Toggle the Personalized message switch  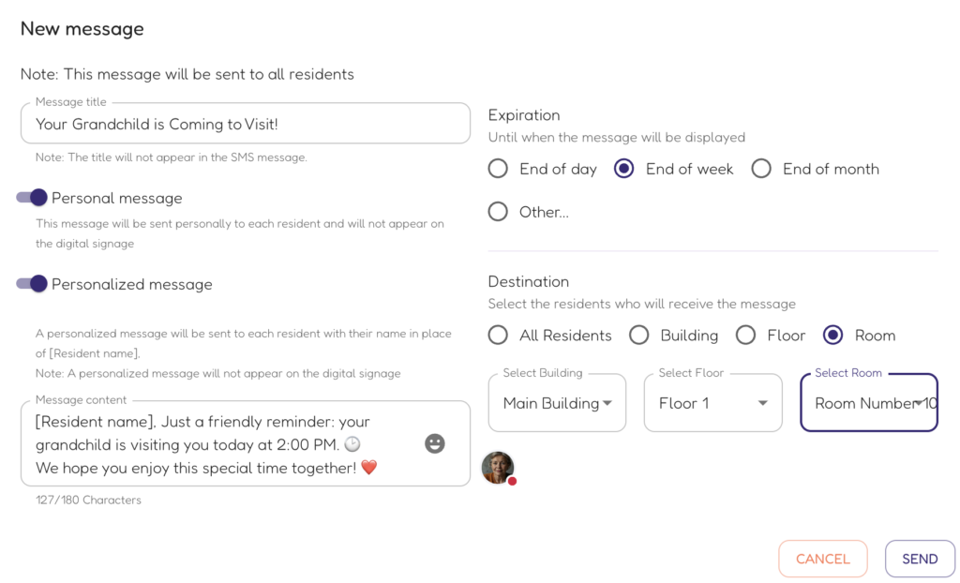32,284
